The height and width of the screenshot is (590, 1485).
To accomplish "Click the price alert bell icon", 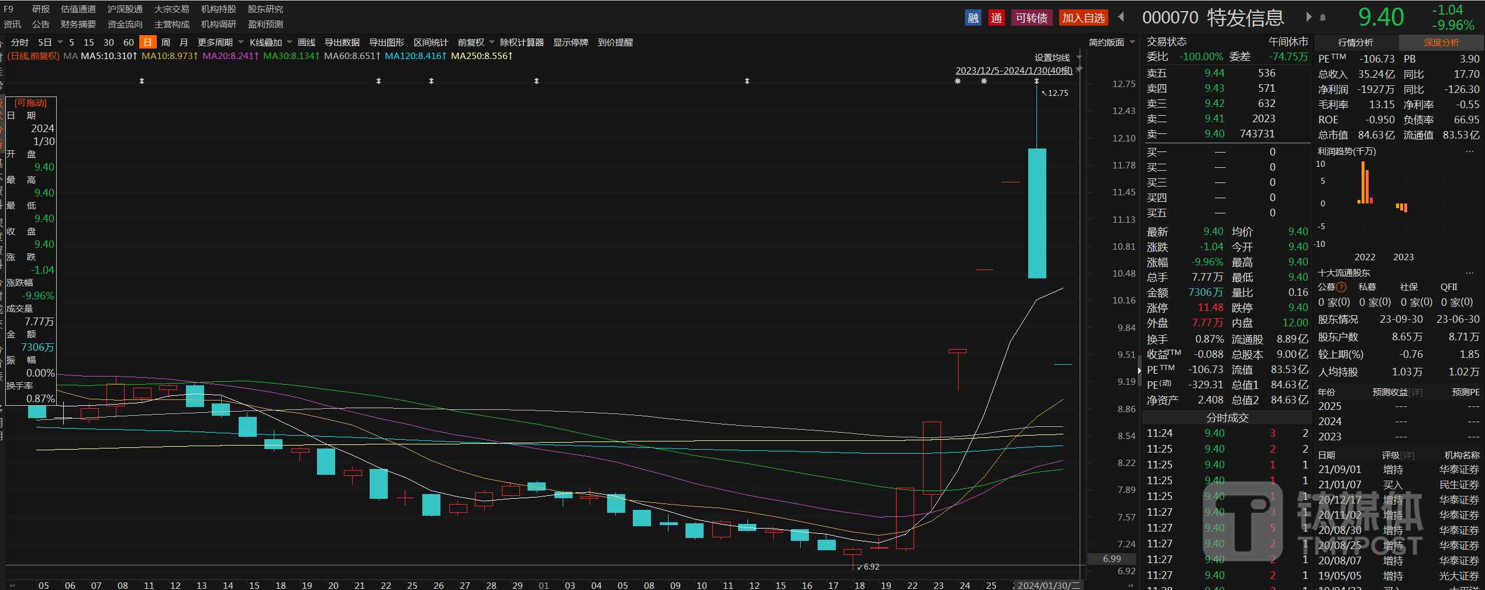I will coord(1323,18).
